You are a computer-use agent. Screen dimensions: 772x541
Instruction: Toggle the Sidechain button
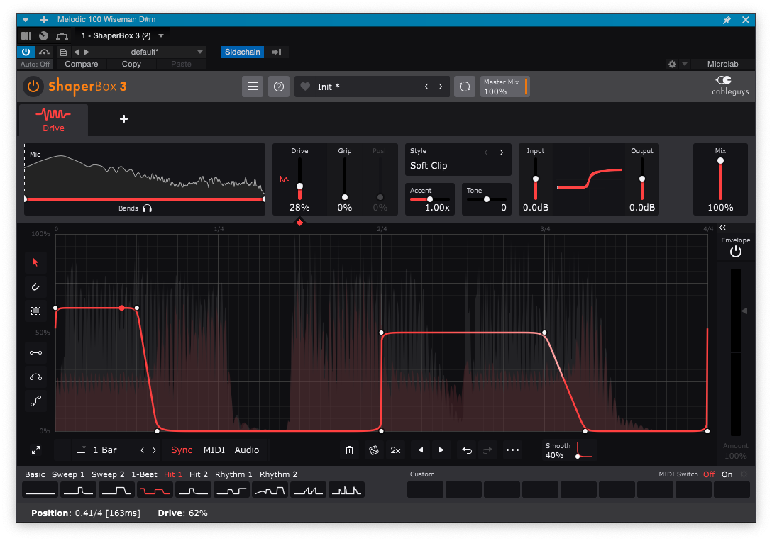click(x=242, y=52)
